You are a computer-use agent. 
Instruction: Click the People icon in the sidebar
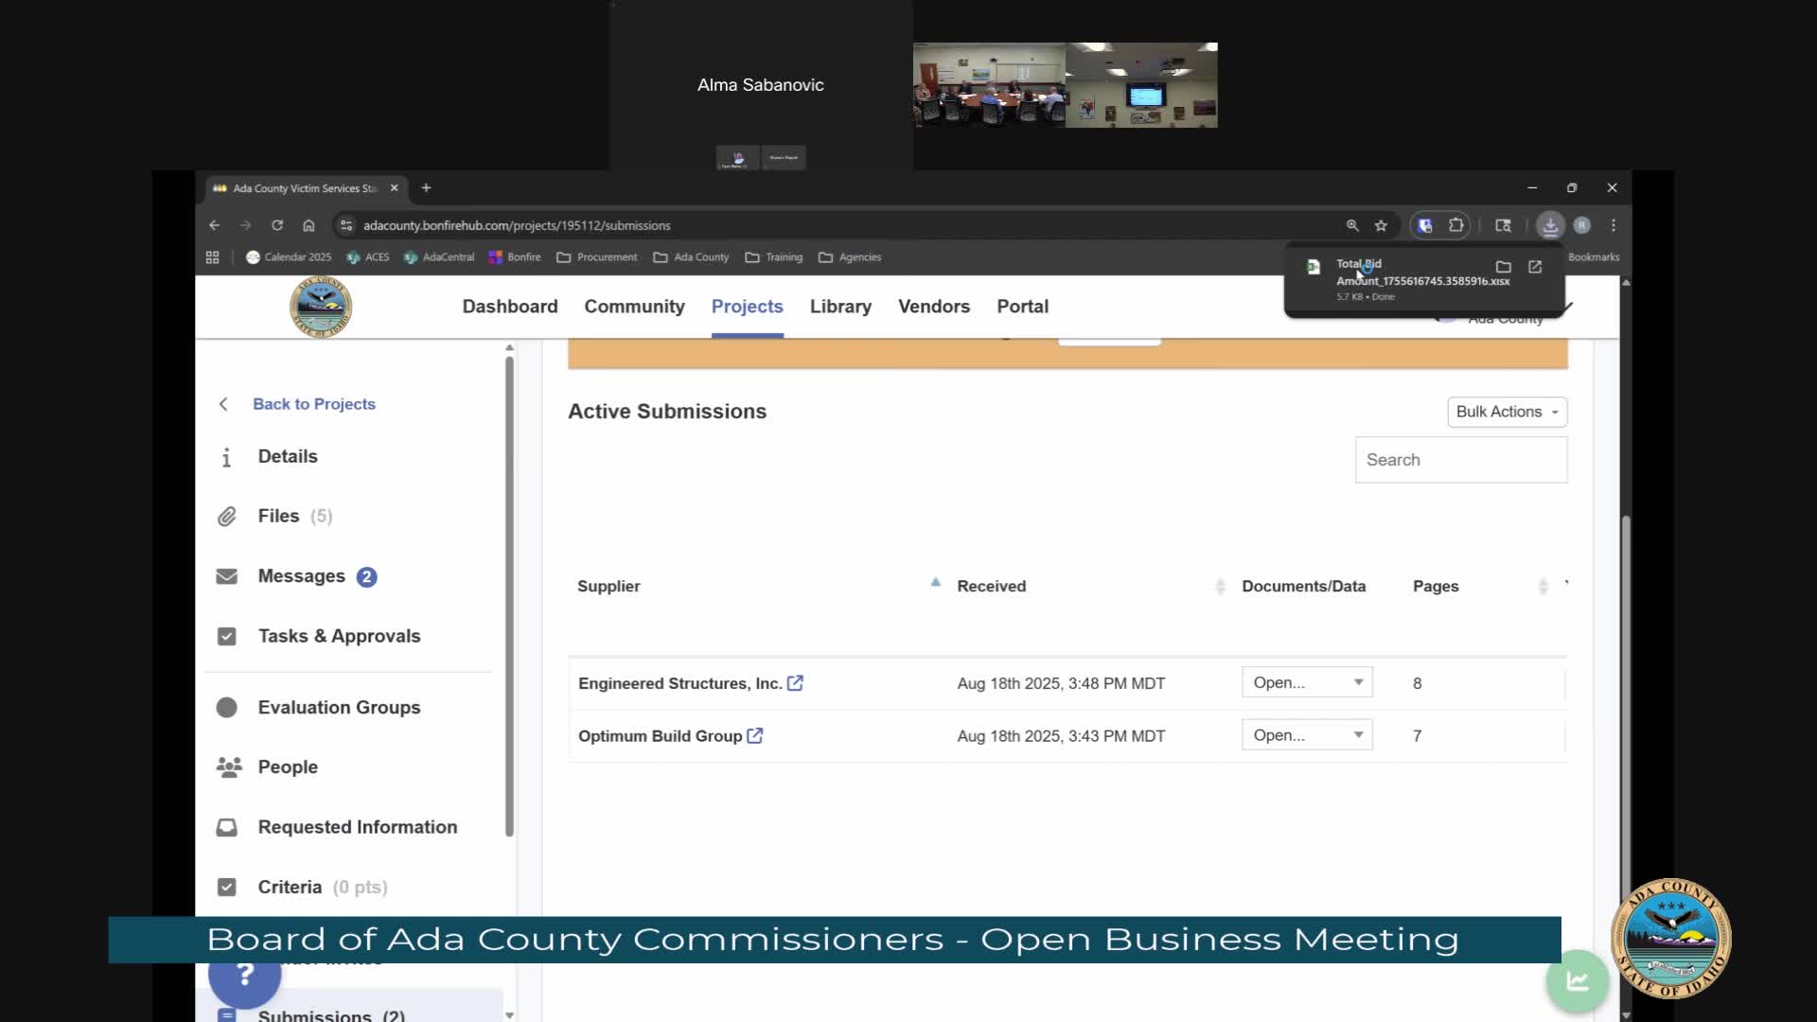[227, 766]
